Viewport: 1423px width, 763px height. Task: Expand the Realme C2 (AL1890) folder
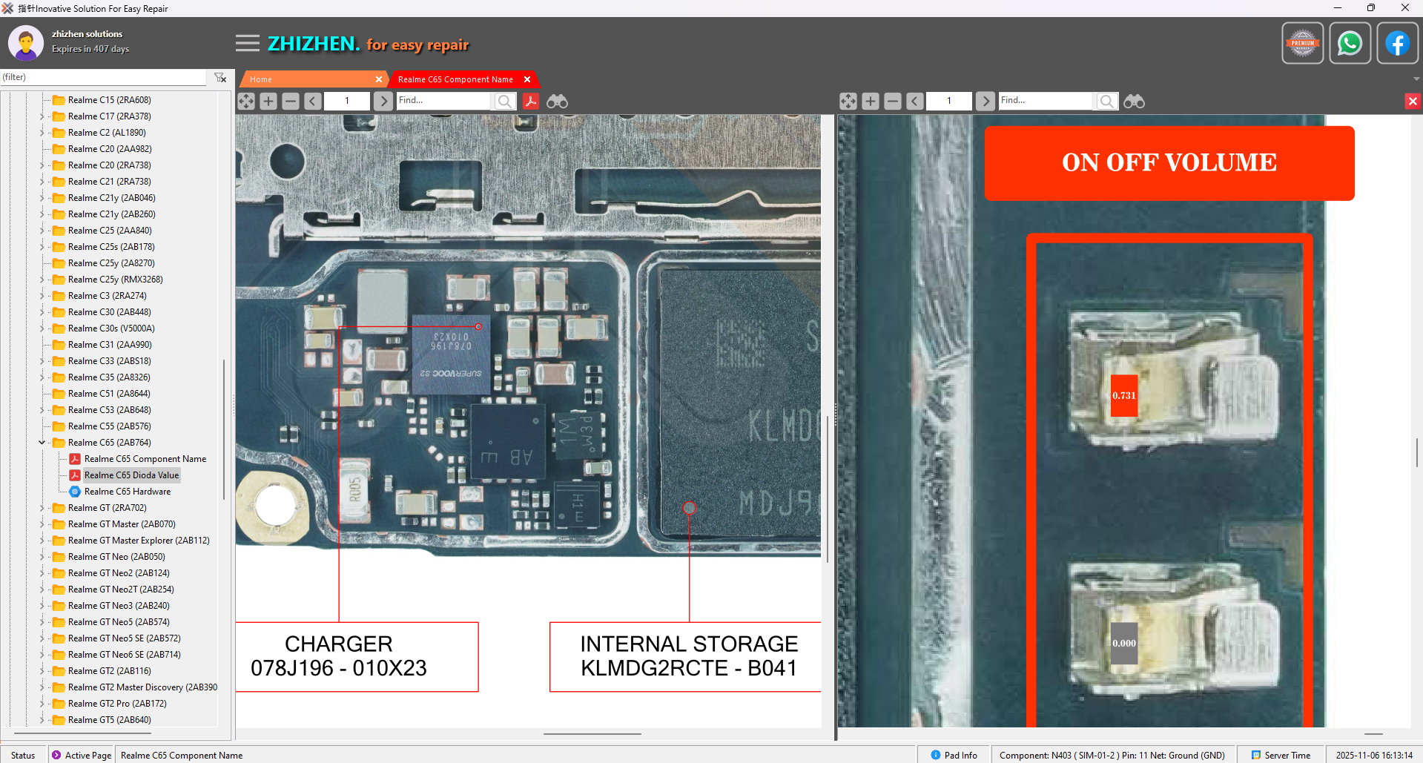point(42,133)
